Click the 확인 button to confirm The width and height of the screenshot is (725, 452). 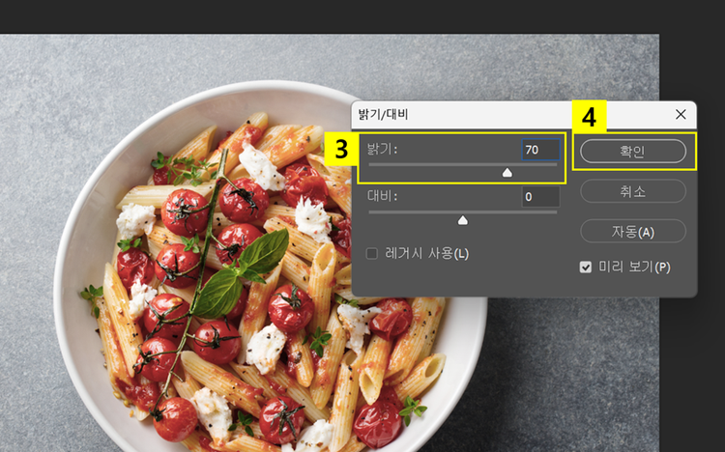633,151
